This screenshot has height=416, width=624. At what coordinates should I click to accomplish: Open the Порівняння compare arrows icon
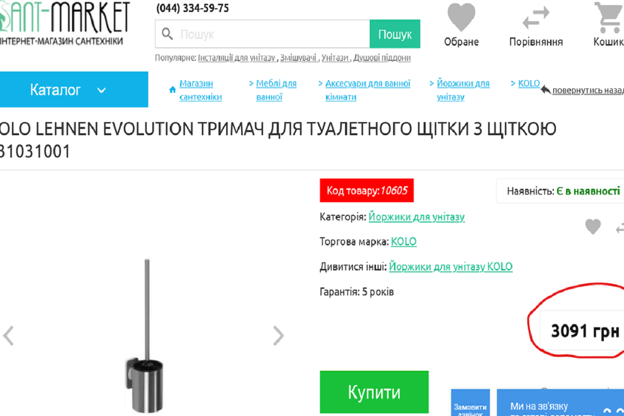coord(536,18)
